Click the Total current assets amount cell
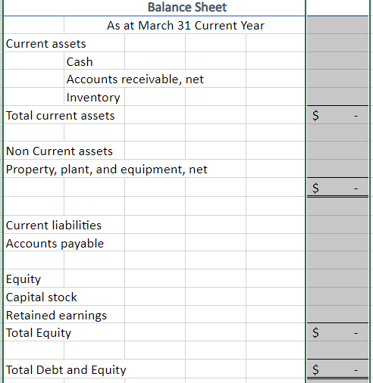This screenshot has width=373, height=383. (x=337, y=115)
